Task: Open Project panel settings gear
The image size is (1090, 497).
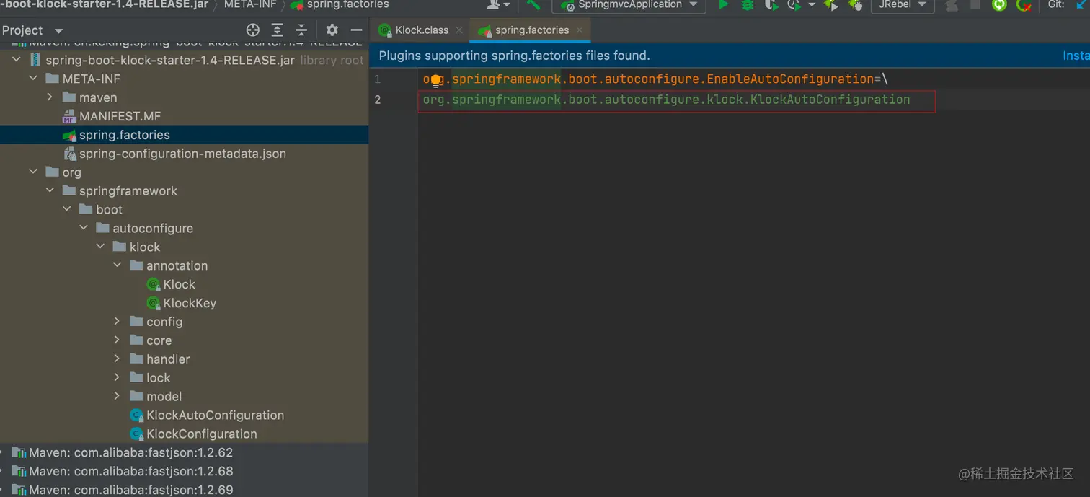Action: (332, 30)
